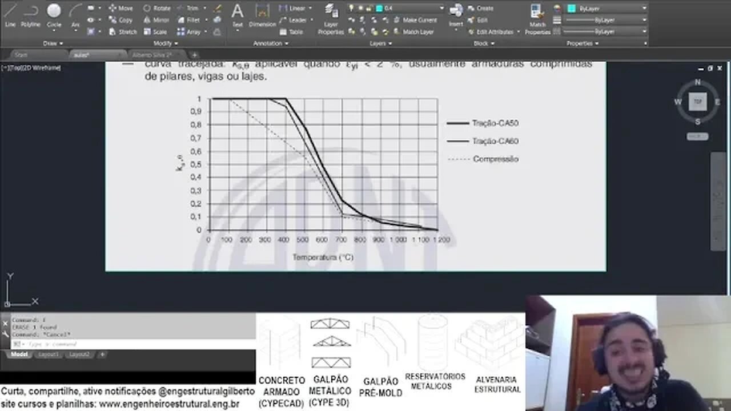Click the current layer color swatch
The width and height of the screenshot is (731, 411).
[x=379, y=8]
